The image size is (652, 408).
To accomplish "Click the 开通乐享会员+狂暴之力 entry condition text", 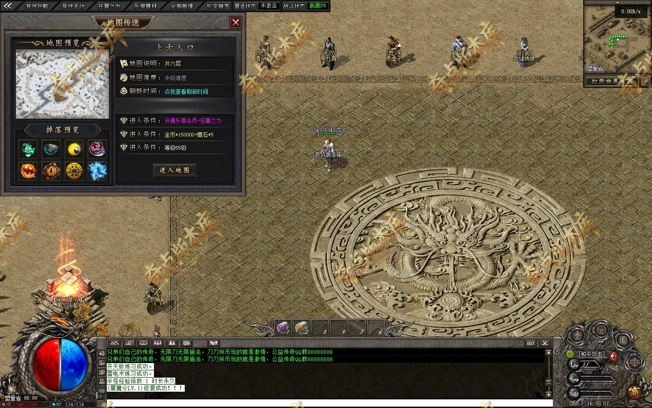I will 193,121.
